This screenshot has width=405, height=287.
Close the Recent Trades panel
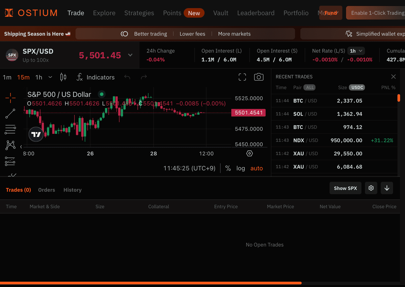pos(393,77)
